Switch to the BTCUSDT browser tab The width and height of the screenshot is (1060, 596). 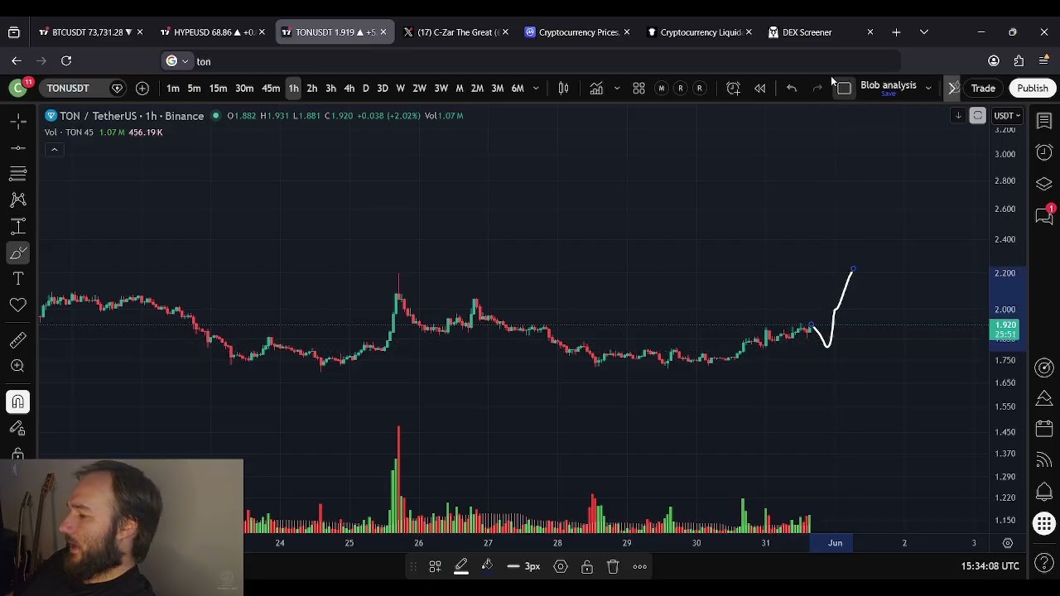91,32
